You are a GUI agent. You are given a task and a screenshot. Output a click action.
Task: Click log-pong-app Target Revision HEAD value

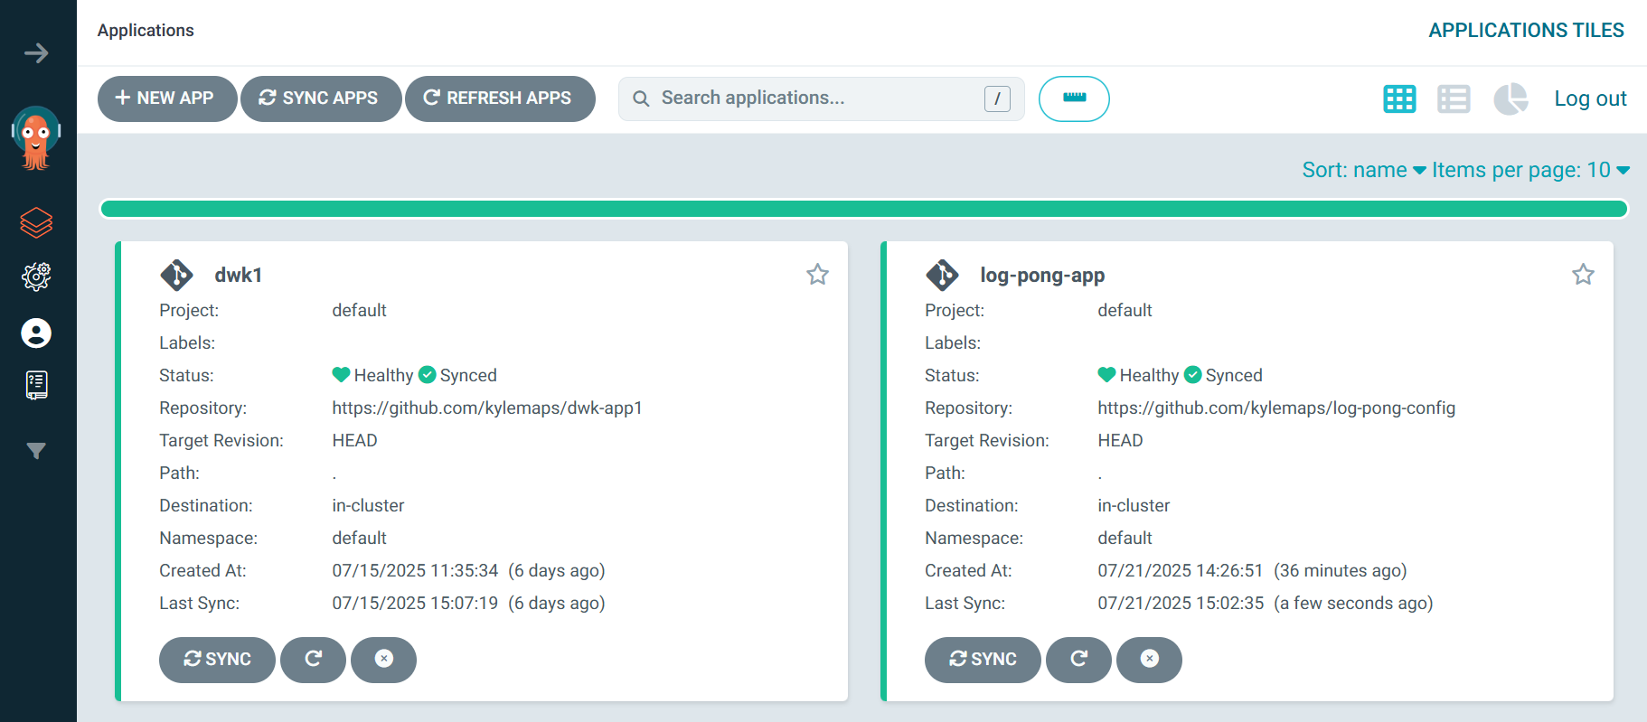coord(1120,440)
